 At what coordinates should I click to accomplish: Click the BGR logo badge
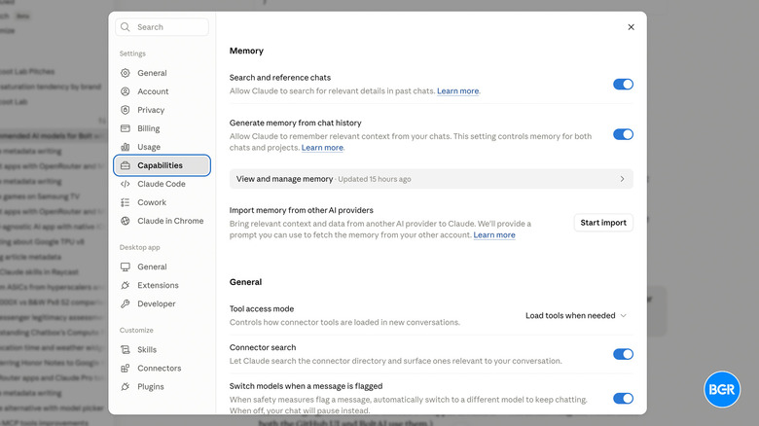tap(722, 389)
